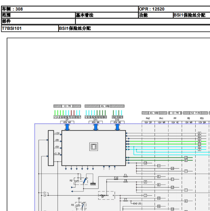
Task: Click the blue double arrow under 40V BE
Action: [x=117, y=127]
